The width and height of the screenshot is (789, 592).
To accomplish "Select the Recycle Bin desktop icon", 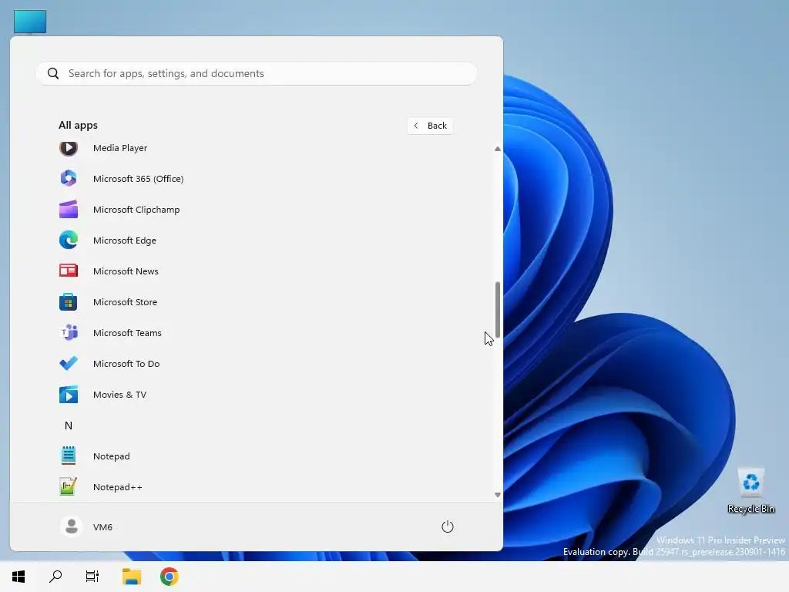I will [750, 491].
